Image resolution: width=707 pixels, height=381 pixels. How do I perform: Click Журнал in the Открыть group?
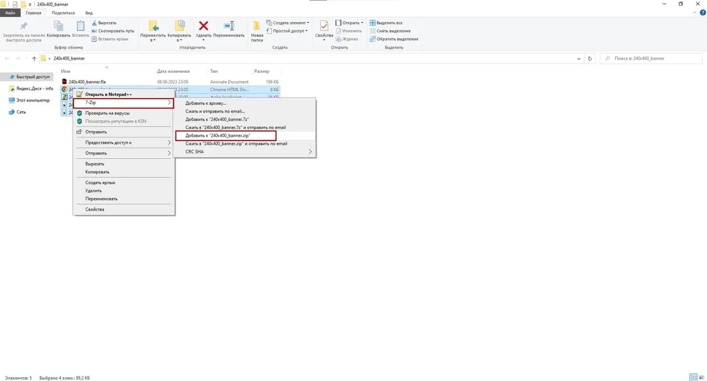pos(347,39)
